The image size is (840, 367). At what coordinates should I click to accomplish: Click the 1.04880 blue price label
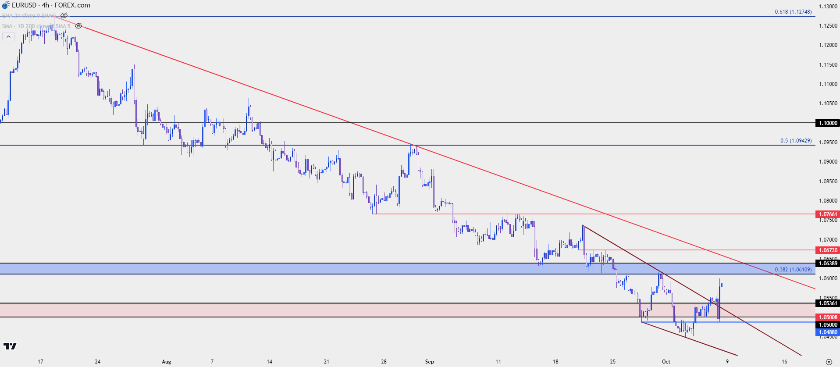[x=827, y=332]
